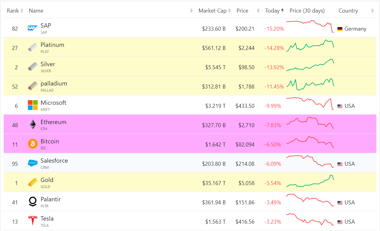Click Gold's 30-day price chart
The width and height of the screenshot is (380, 231).
(310, 181)
